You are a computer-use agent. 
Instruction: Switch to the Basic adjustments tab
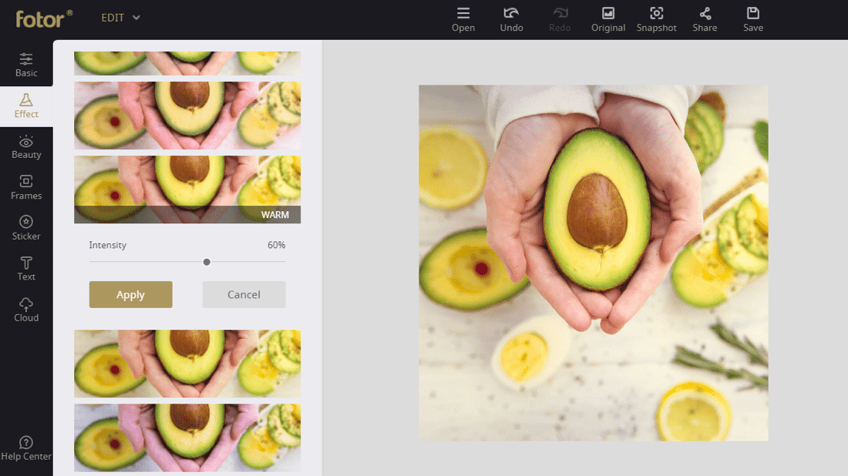[x=26, y=65]
